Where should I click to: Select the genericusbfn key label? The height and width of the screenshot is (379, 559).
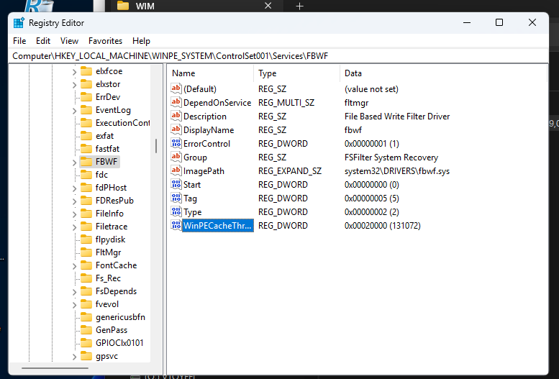(120, 317)
